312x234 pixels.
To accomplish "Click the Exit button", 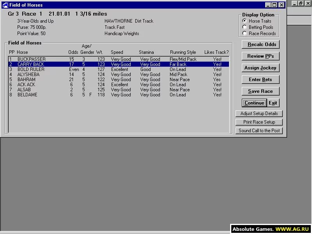I will (273, 103).
